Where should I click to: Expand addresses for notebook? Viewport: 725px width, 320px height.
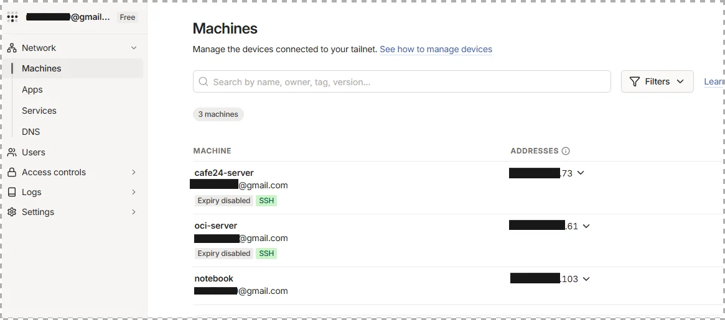586,279
